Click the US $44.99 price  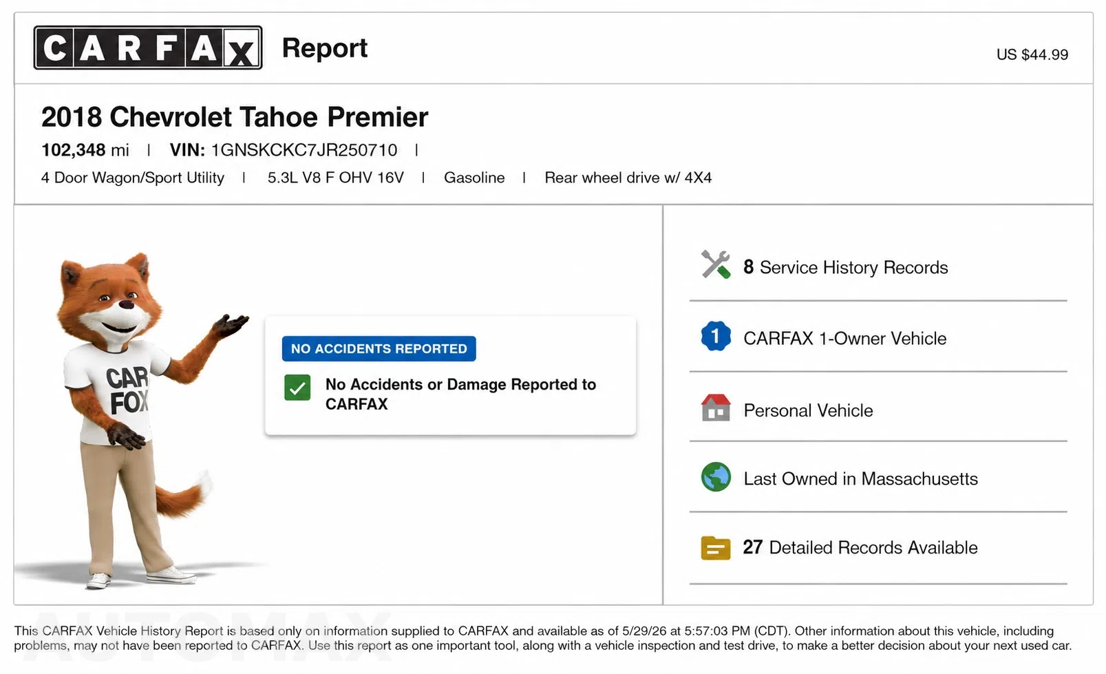tap(1032, 55)
